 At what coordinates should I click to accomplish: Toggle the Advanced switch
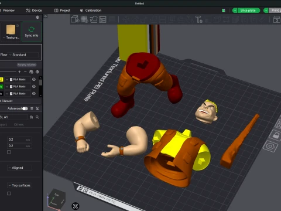pyautogui.click(x=25, y=108)
